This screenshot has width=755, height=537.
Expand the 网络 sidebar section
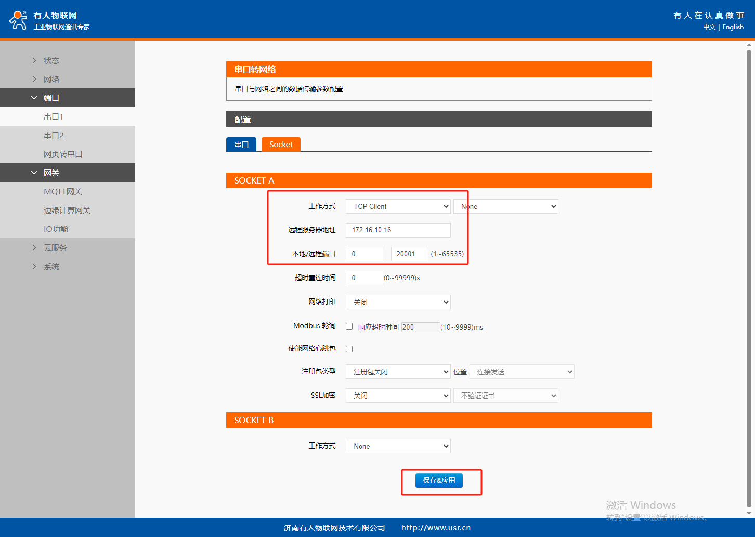pos(51,79)
